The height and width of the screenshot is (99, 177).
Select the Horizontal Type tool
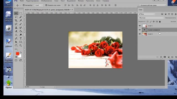(x=20, y=38)
